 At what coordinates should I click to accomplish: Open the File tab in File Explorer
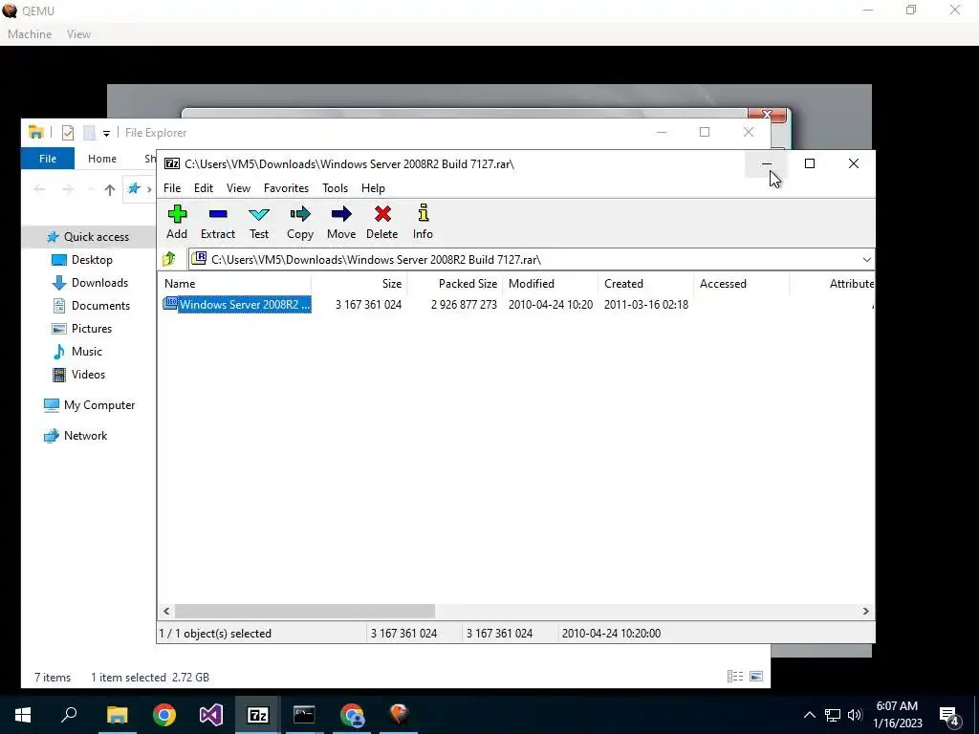[x=48, y=159]
